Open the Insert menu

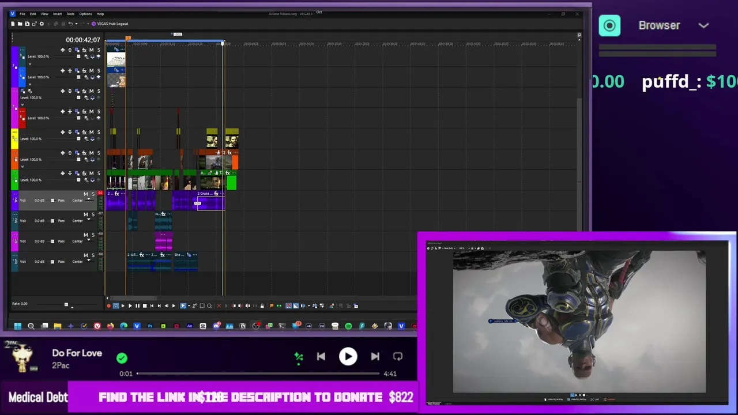pyautogui.click(x=58, y=14)
